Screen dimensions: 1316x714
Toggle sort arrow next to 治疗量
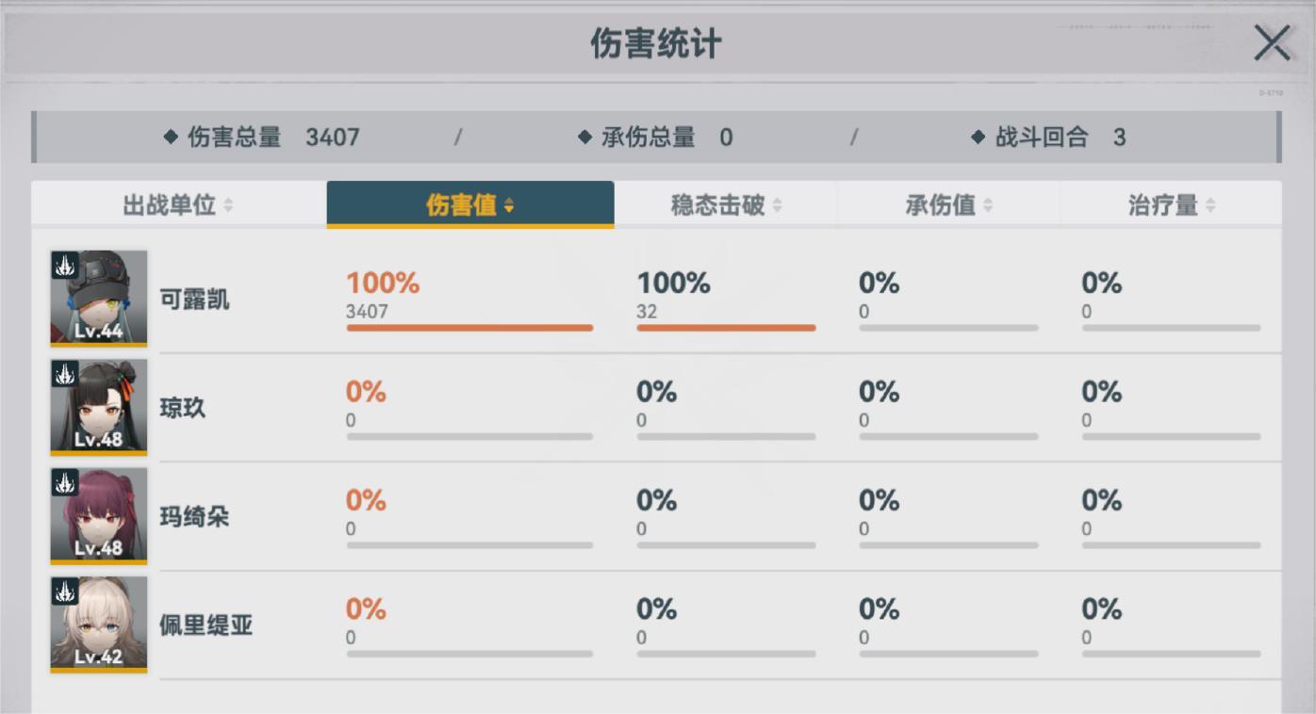click(x=1210, y=205)
